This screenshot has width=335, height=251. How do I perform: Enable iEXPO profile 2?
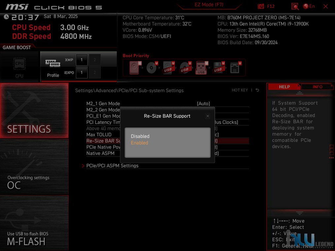[x=95, y=73]
